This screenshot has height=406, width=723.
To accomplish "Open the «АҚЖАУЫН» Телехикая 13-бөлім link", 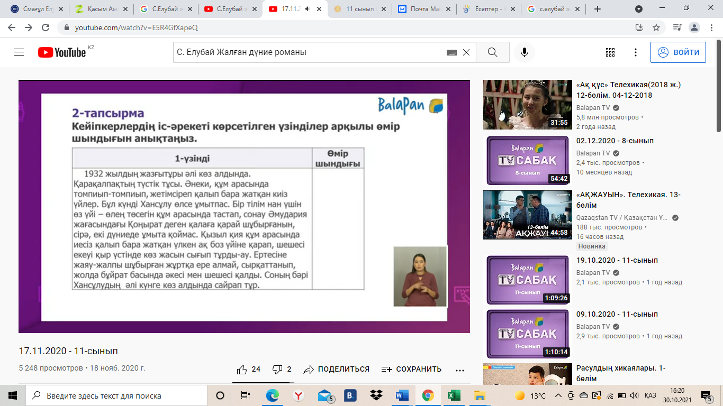I will pyautogui.click(x=628, y=200).
